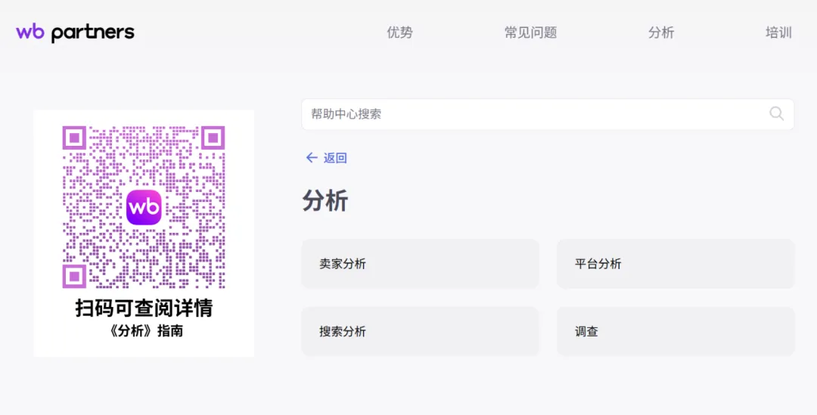Open the 优势 menu item
The width and height of the screenshot is (817, 415).
coord(399,33)
